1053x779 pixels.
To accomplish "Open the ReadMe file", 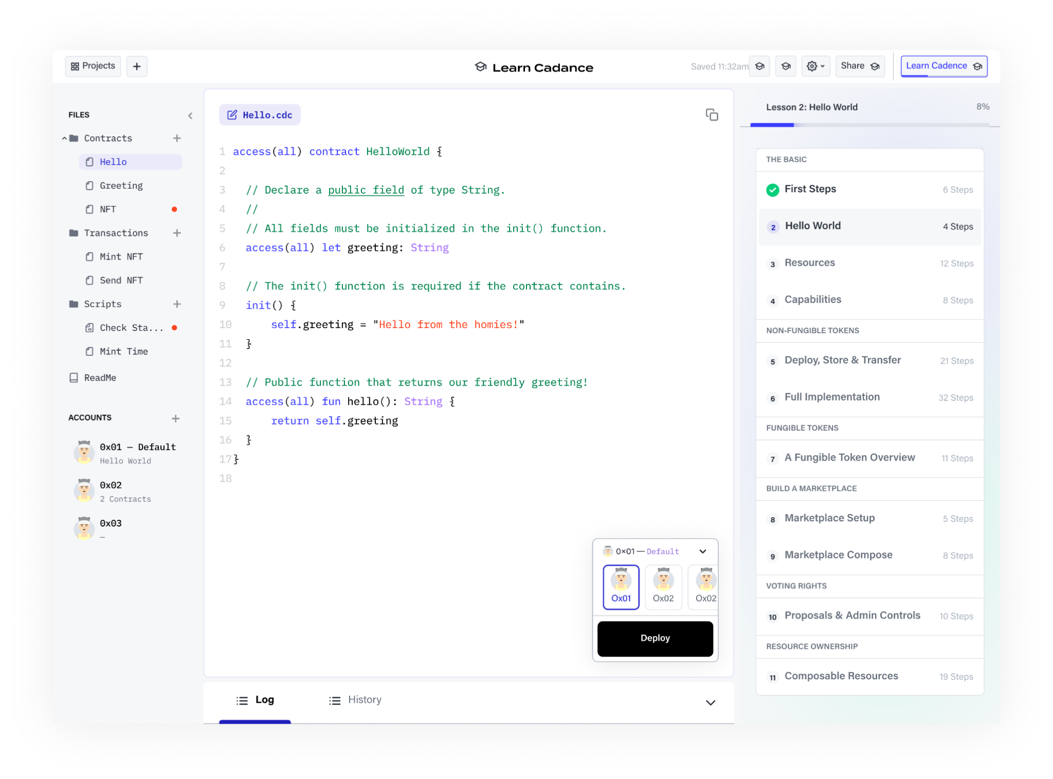I will [93, 378].
